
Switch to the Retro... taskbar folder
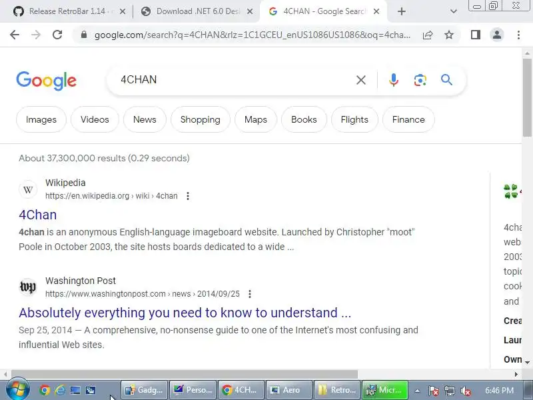pos(337,390)
